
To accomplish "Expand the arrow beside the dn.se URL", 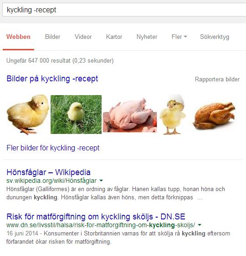I will click(x=200, y=225).
